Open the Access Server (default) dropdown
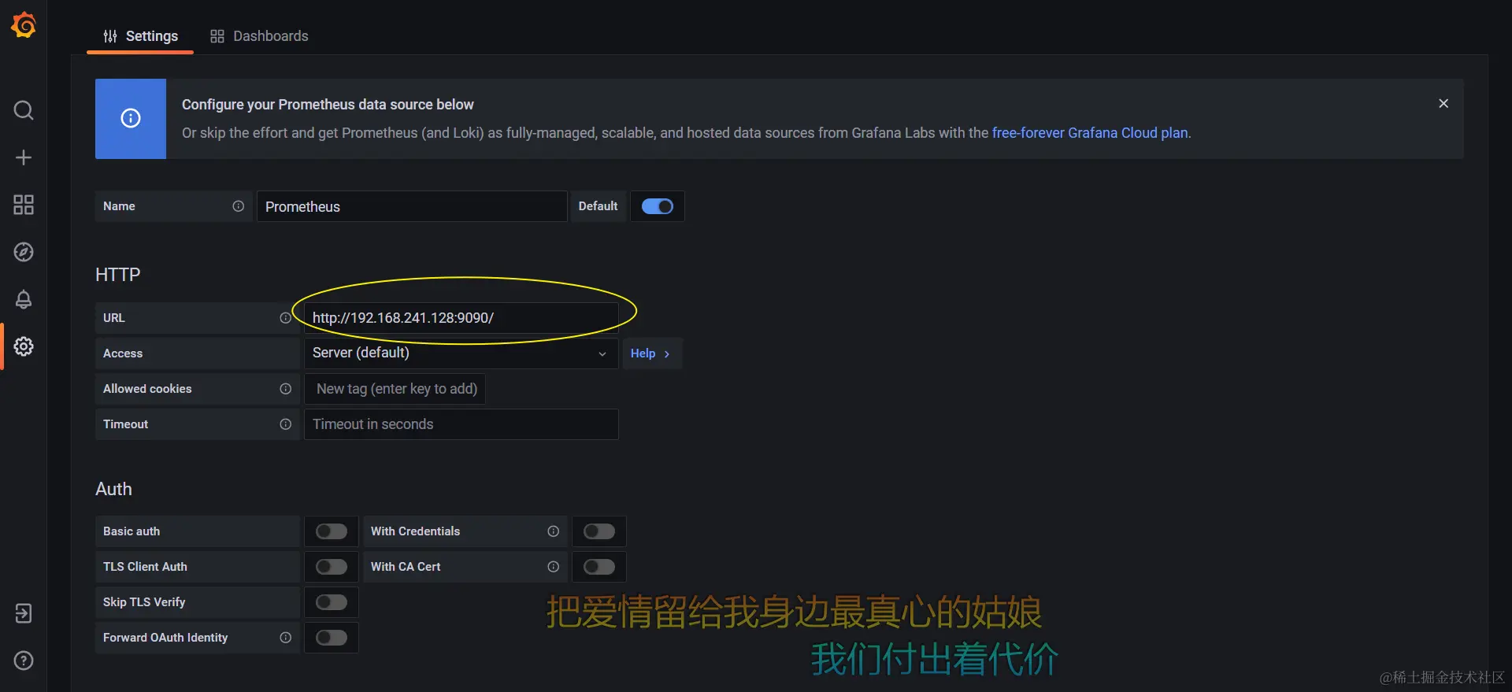The image size is (1512, 692). click(461, 353)
